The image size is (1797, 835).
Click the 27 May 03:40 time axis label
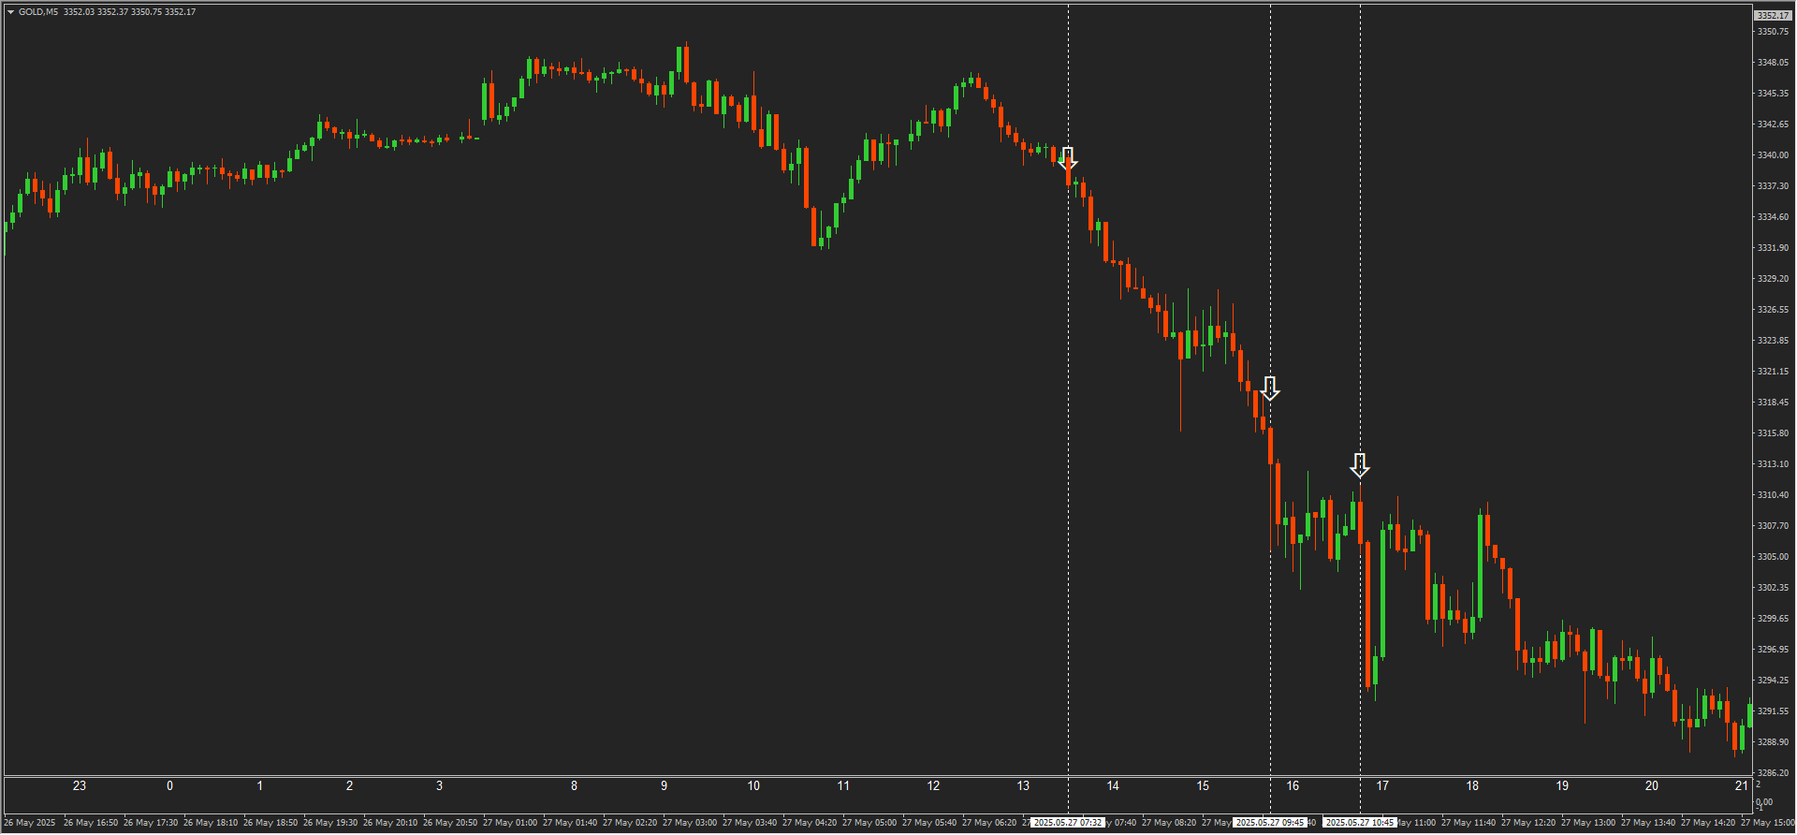[750, 824]
